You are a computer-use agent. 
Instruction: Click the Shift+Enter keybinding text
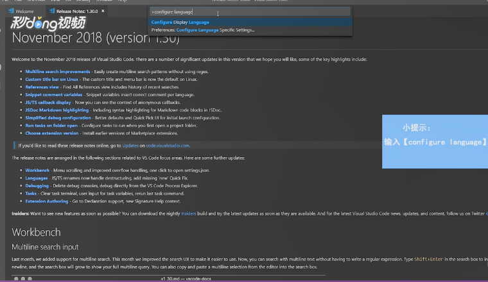coord(428,259)
